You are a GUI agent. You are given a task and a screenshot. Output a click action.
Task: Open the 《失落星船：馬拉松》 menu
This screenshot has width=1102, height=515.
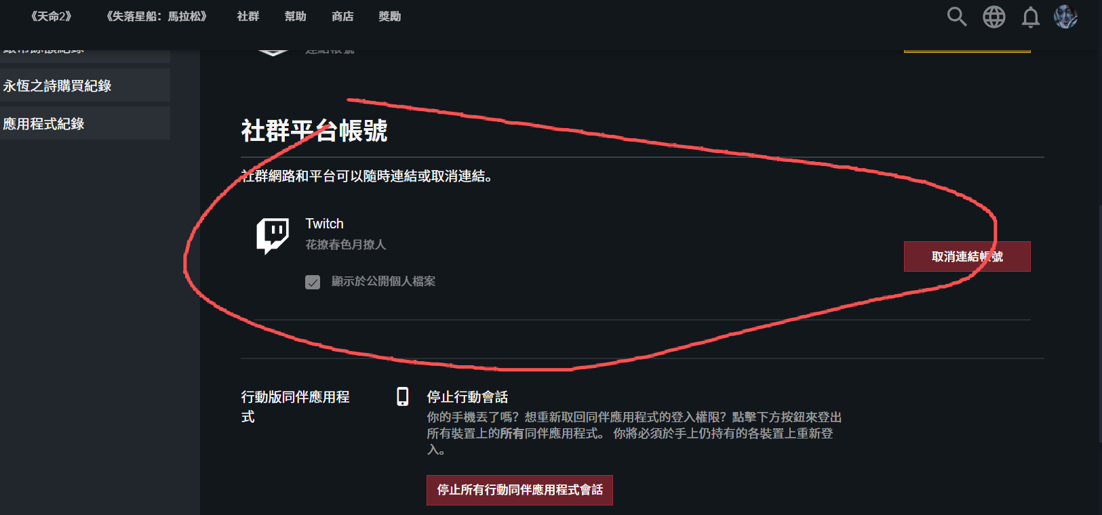(157, 16)
